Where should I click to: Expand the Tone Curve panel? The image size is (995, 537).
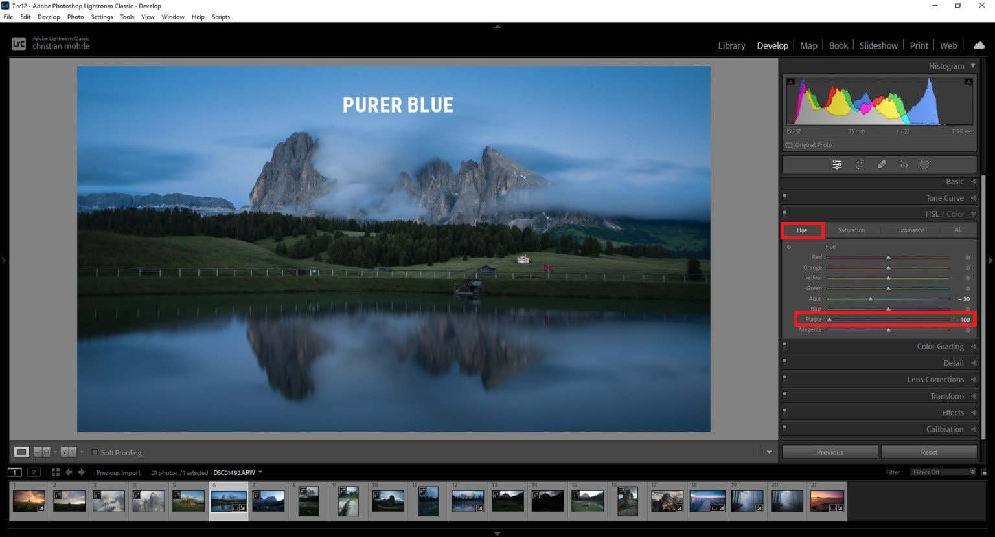[973, 198]
